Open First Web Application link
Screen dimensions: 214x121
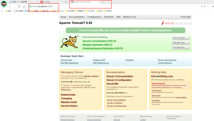[69, 63]
